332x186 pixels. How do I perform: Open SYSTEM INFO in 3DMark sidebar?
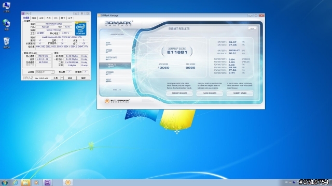(x=112, y=58)
